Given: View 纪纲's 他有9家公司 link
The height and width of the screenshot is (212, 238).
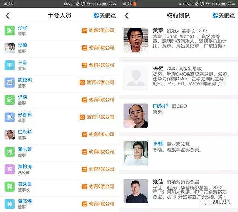Looking at the screenshot, I should [98, 100].
